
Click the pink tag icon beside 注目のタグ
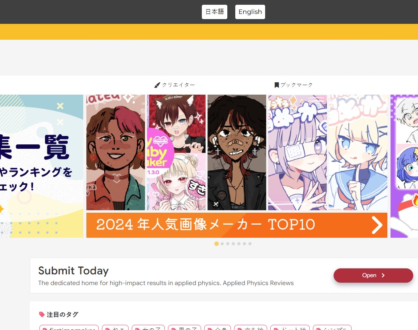pyautogui.click(x=42, y=314)
